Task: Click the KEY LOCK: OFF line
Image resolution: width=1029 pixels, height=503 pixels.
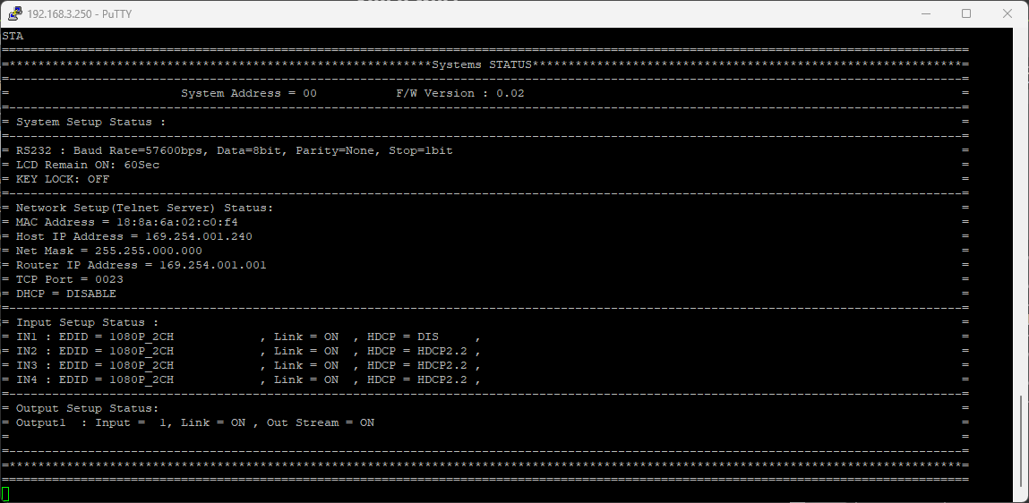Action: (62, 179)
